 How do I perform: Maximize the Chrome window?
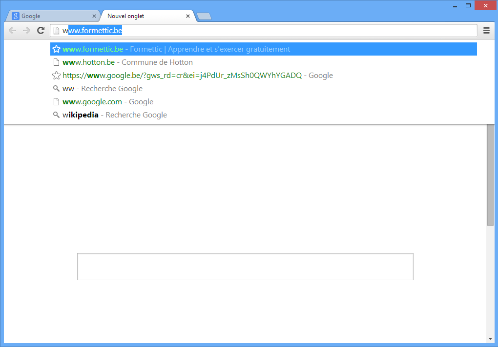pos(468,6)
